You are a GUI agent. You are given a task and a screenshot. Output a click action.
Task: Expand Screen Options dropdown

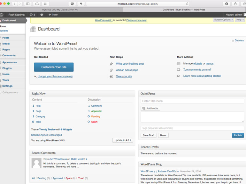pyautogui.click(x=223, y=20)
